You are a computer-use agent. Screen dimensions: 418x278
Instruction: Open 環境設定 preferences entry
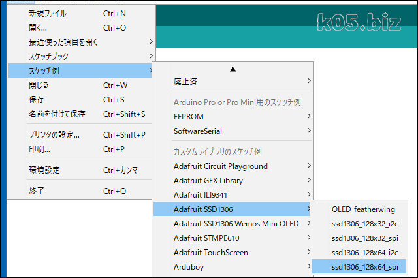point(81,170)
